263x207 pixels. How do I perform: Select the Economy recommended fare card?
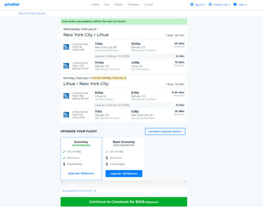(81, 159)
